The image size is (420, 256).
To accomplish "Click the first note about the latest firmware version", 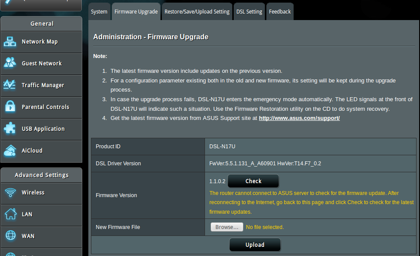I will pyautogui.click(x=196, y=71).
